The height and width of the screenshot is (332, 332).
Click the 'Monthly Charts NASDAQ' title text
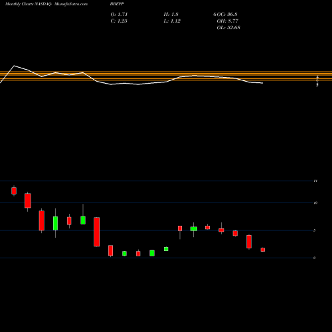[x=29, y=4]
